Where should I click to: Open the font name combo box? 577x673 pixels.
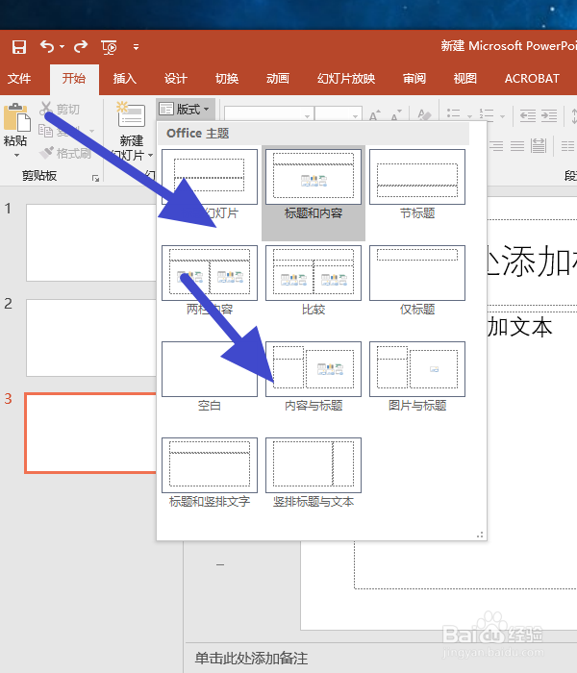(x=268, y=114)
